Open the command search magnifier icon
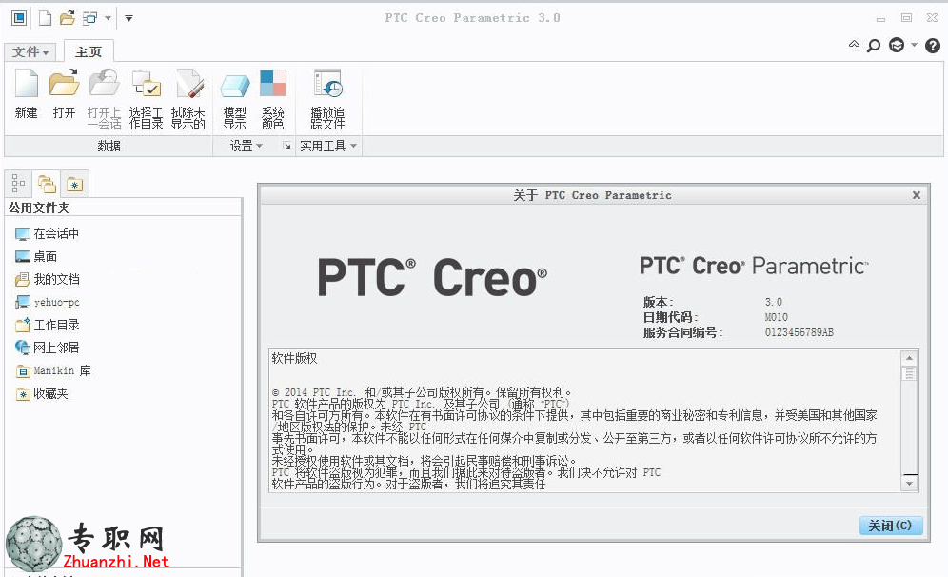Screen dimensions: 948x577 874,46
